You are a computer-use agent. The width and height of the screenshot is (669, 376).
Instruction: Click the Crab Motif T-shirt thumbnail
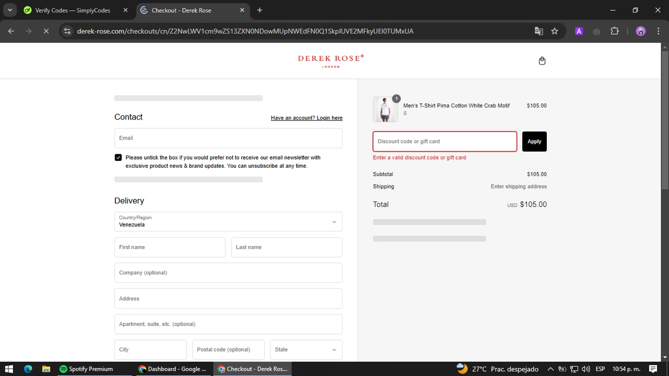[385, 109]
